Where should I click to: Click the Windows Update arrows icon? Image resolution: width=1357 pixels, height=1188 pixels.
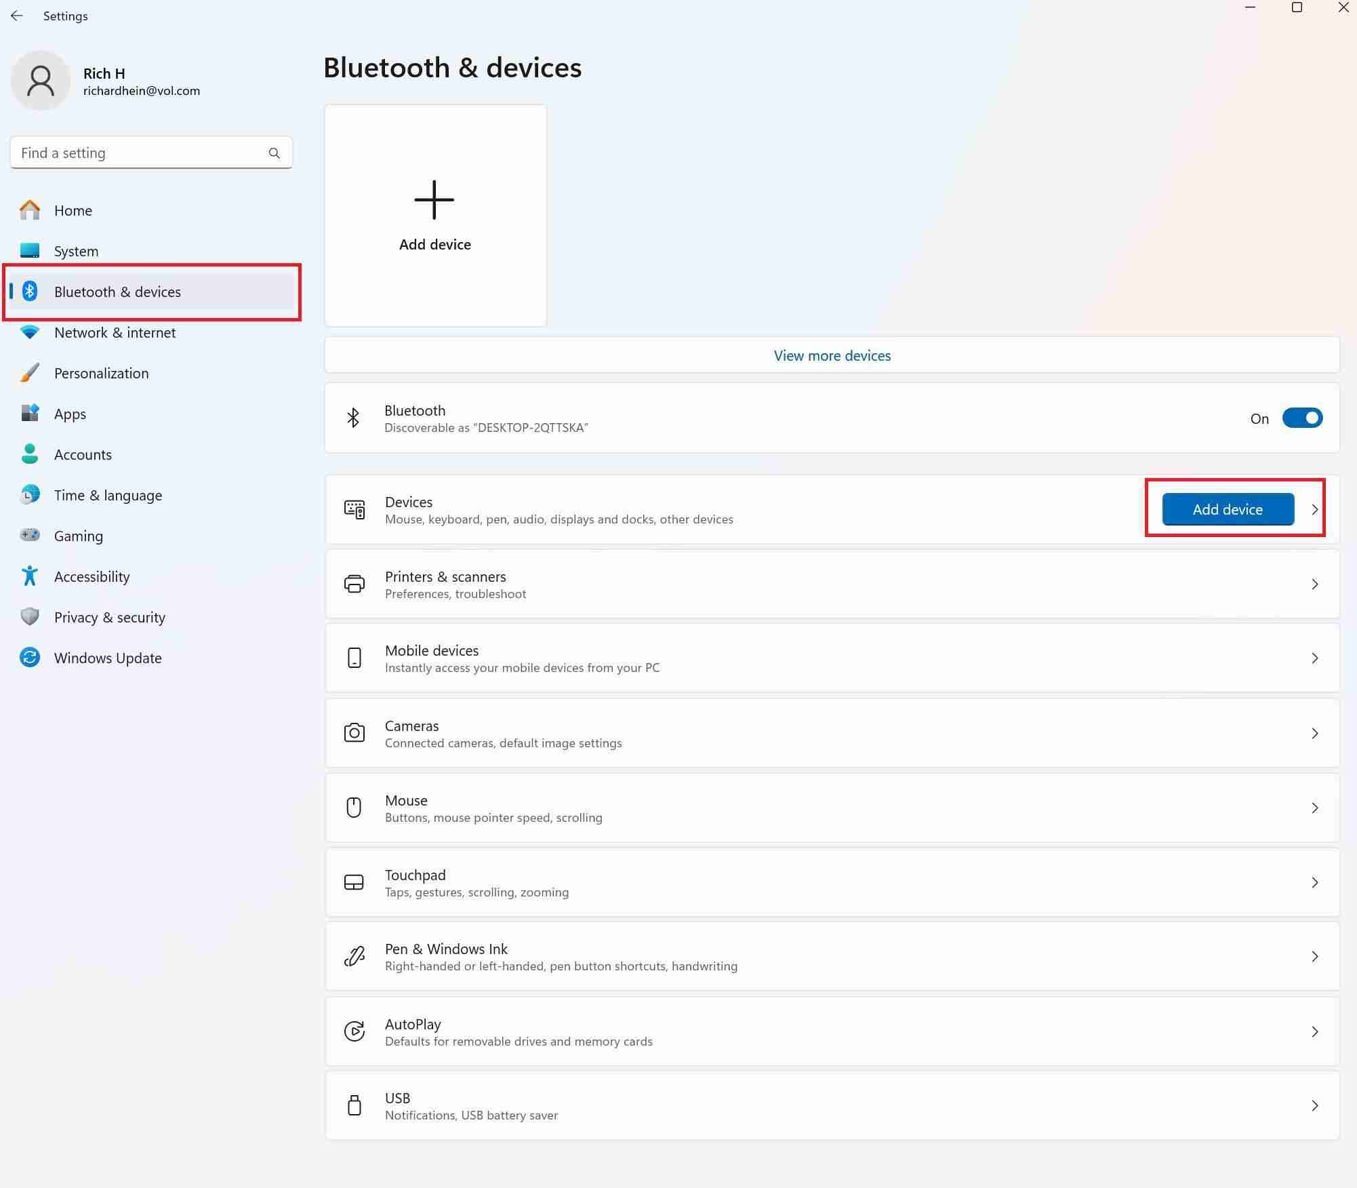point(30,657)
